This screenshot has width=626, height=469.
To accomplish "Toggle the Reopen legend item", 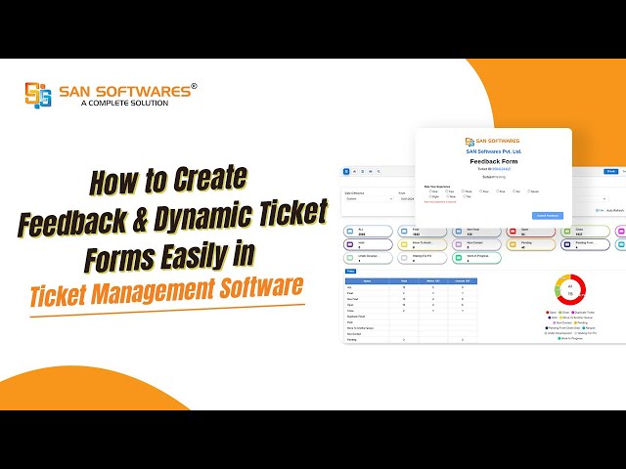I will 589,328.
